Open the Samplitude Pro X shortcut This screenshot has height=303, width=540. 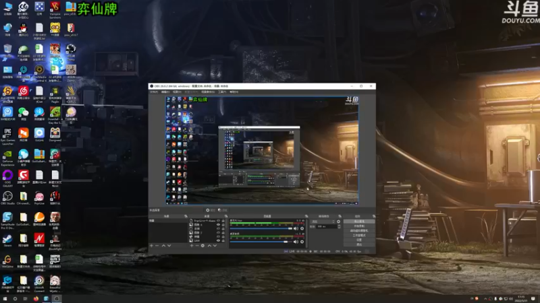[x=7, y=220]
